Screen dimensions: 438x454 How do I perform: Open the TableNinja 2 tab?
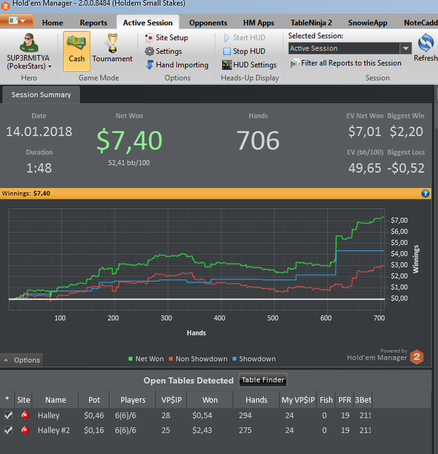311,23
